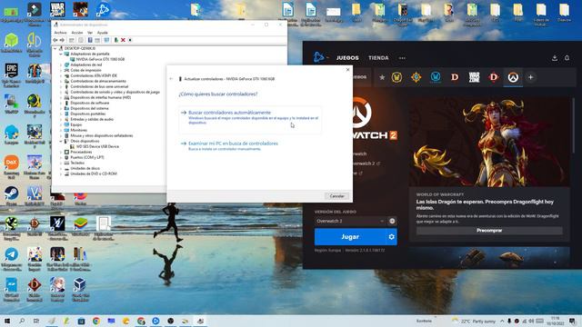
Task: Expand Procesadores
Action: pyautogui.click(x=61, y=152)
